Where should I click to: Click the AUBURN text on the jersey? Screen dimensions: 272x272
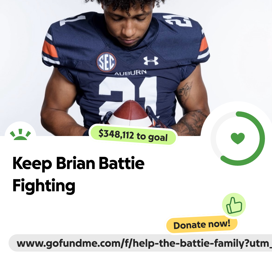pos(130,73)
